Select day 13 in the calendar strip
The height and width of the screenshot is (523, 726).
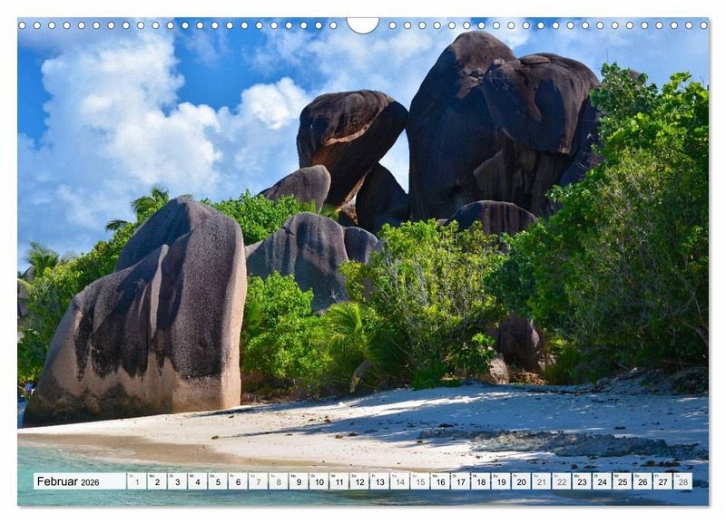[379, 481]
